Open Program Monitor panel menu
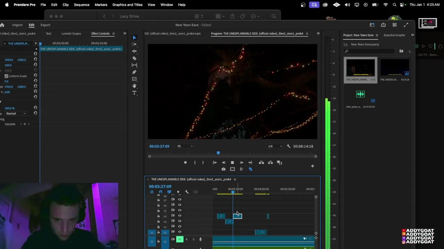444x249 pixels. pyautogui.click(x=307, y=34)
